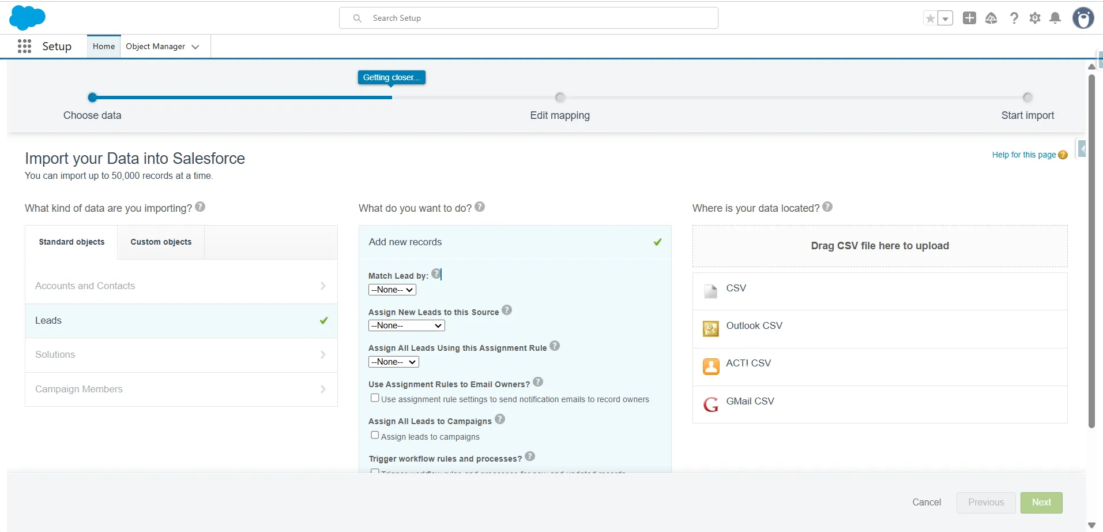The height and width of the screenshot is (532, 1103).
Task: Click the Trigger workflow rules help icon
Action: coord(530,456)
